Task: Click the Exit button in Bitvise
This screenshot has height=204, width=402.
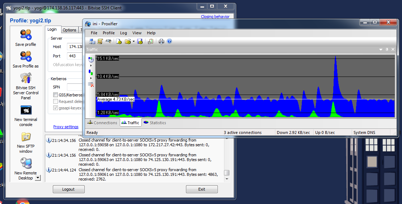Action: (x=202, y=189)
